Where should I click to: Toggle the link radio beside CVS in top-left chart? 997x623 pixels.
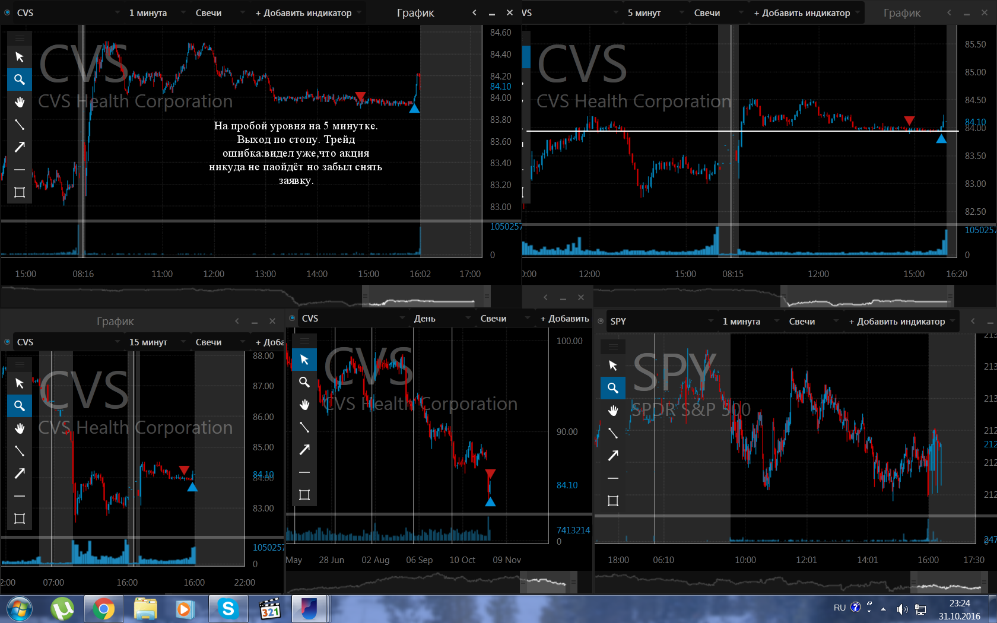[7, 12]
